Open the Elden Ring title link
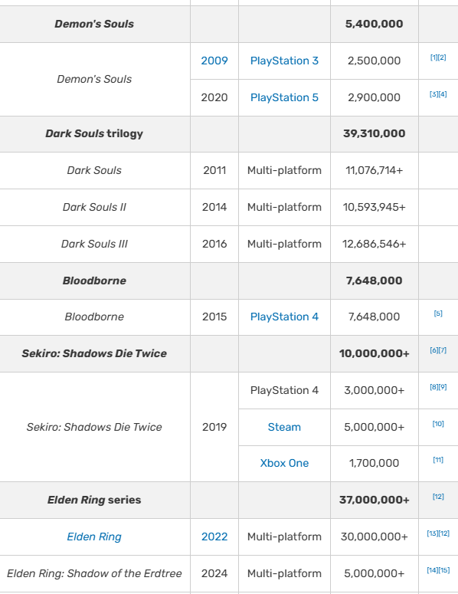The height and width of the screenshot is (594, 458). coord(94,537)
